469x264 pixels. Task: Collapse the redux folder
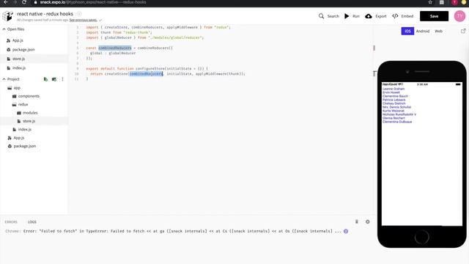click(x=21, y=104)
